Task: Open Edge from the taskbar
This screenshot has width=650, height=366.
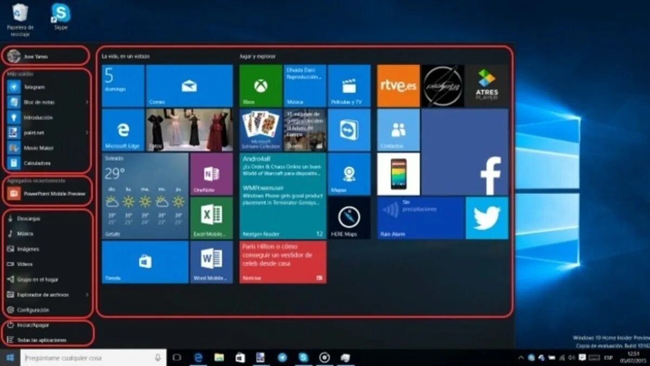Action: 198,357
